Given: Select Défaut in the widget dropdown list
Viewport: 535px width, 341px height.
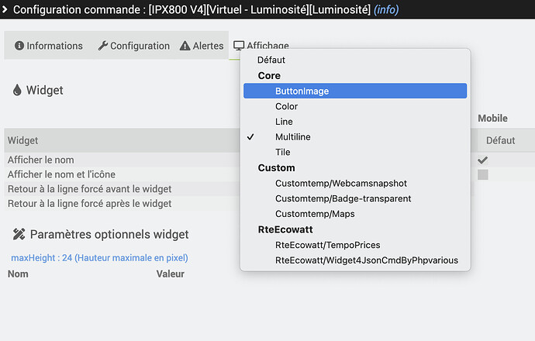Looking at the screenshot, I should 271,60.
